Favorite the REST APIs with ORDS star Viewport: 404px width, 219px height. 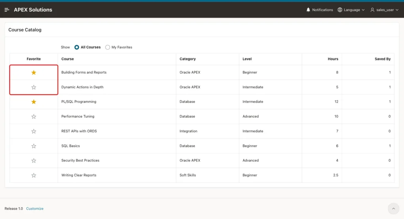coord(34,131)
